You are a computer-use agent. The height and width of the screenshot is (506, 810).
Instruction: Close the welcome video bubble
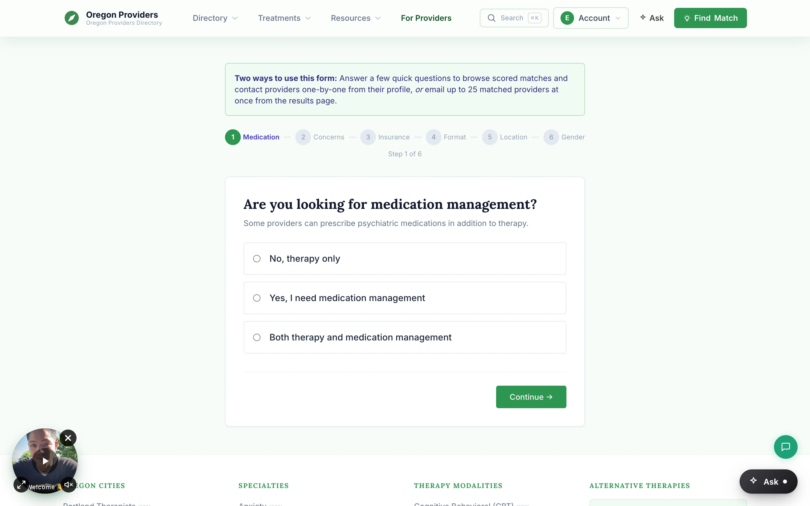click(x=68, y=438)
